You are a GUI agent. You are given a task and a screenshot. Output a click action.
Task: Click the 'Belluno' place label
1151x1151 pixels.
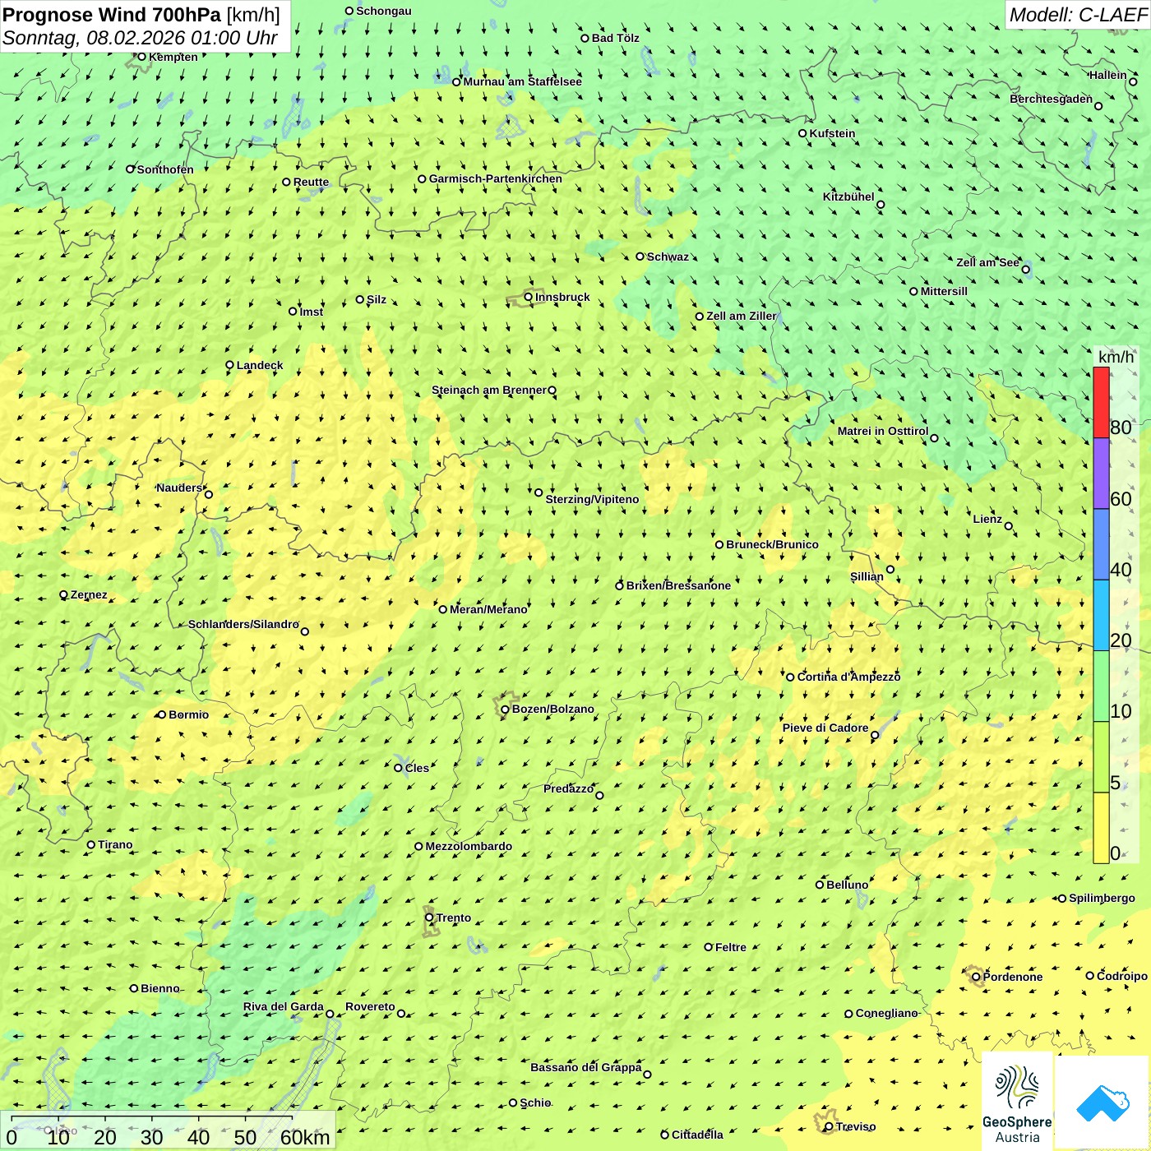tap(848, 885)
